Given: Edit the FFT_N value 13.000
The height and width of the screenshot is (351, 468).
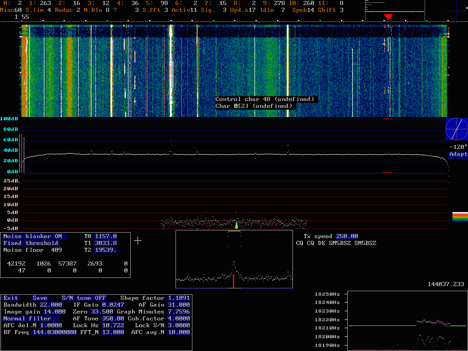Looking at the screenshot, I should click(x=113, y=332).
